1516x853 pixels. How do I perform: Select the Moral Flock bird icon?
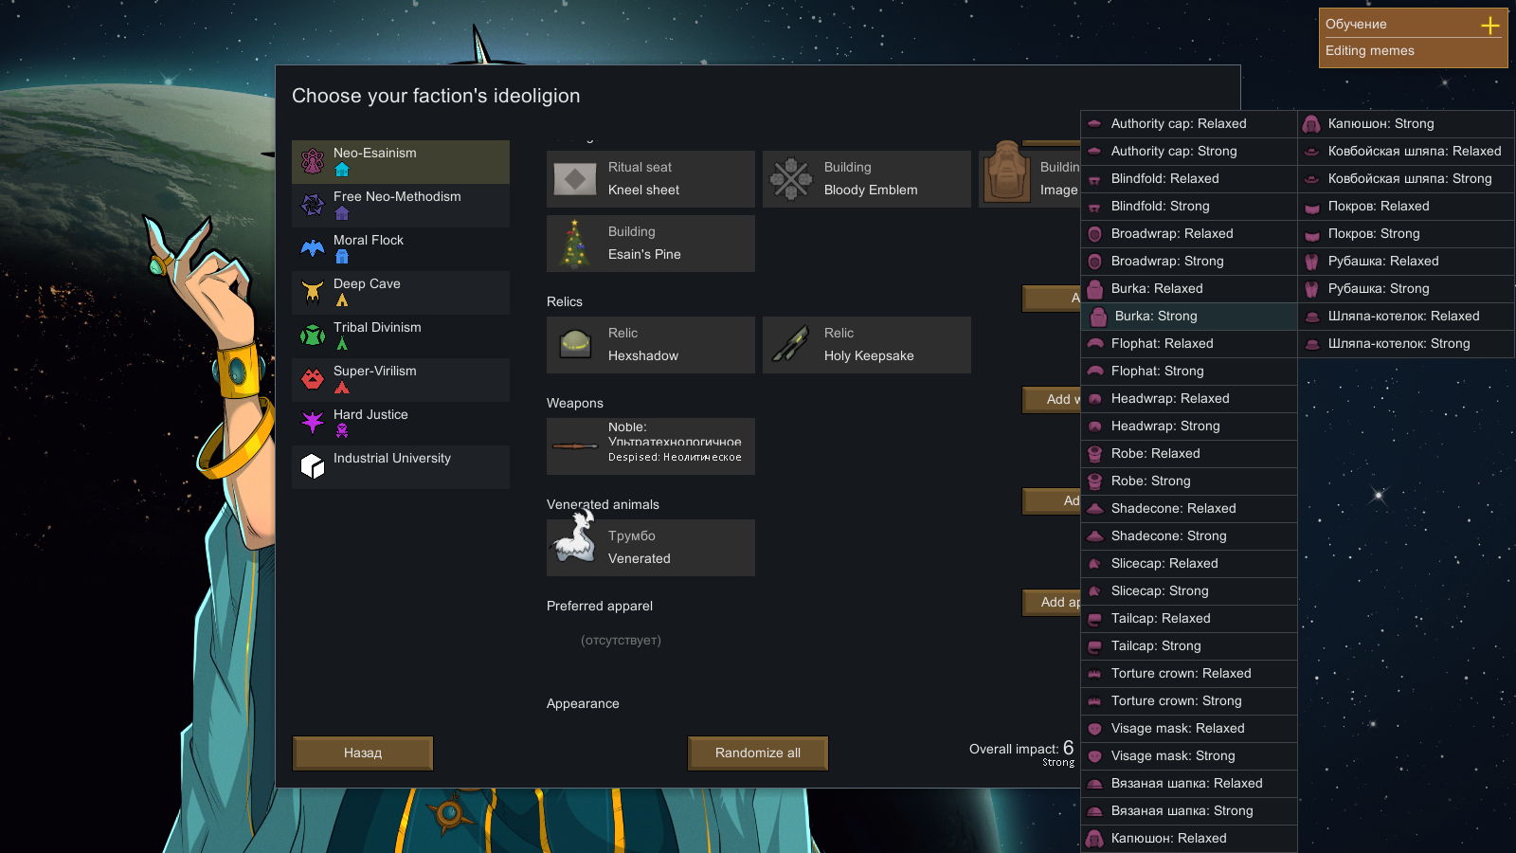point(313,248)
